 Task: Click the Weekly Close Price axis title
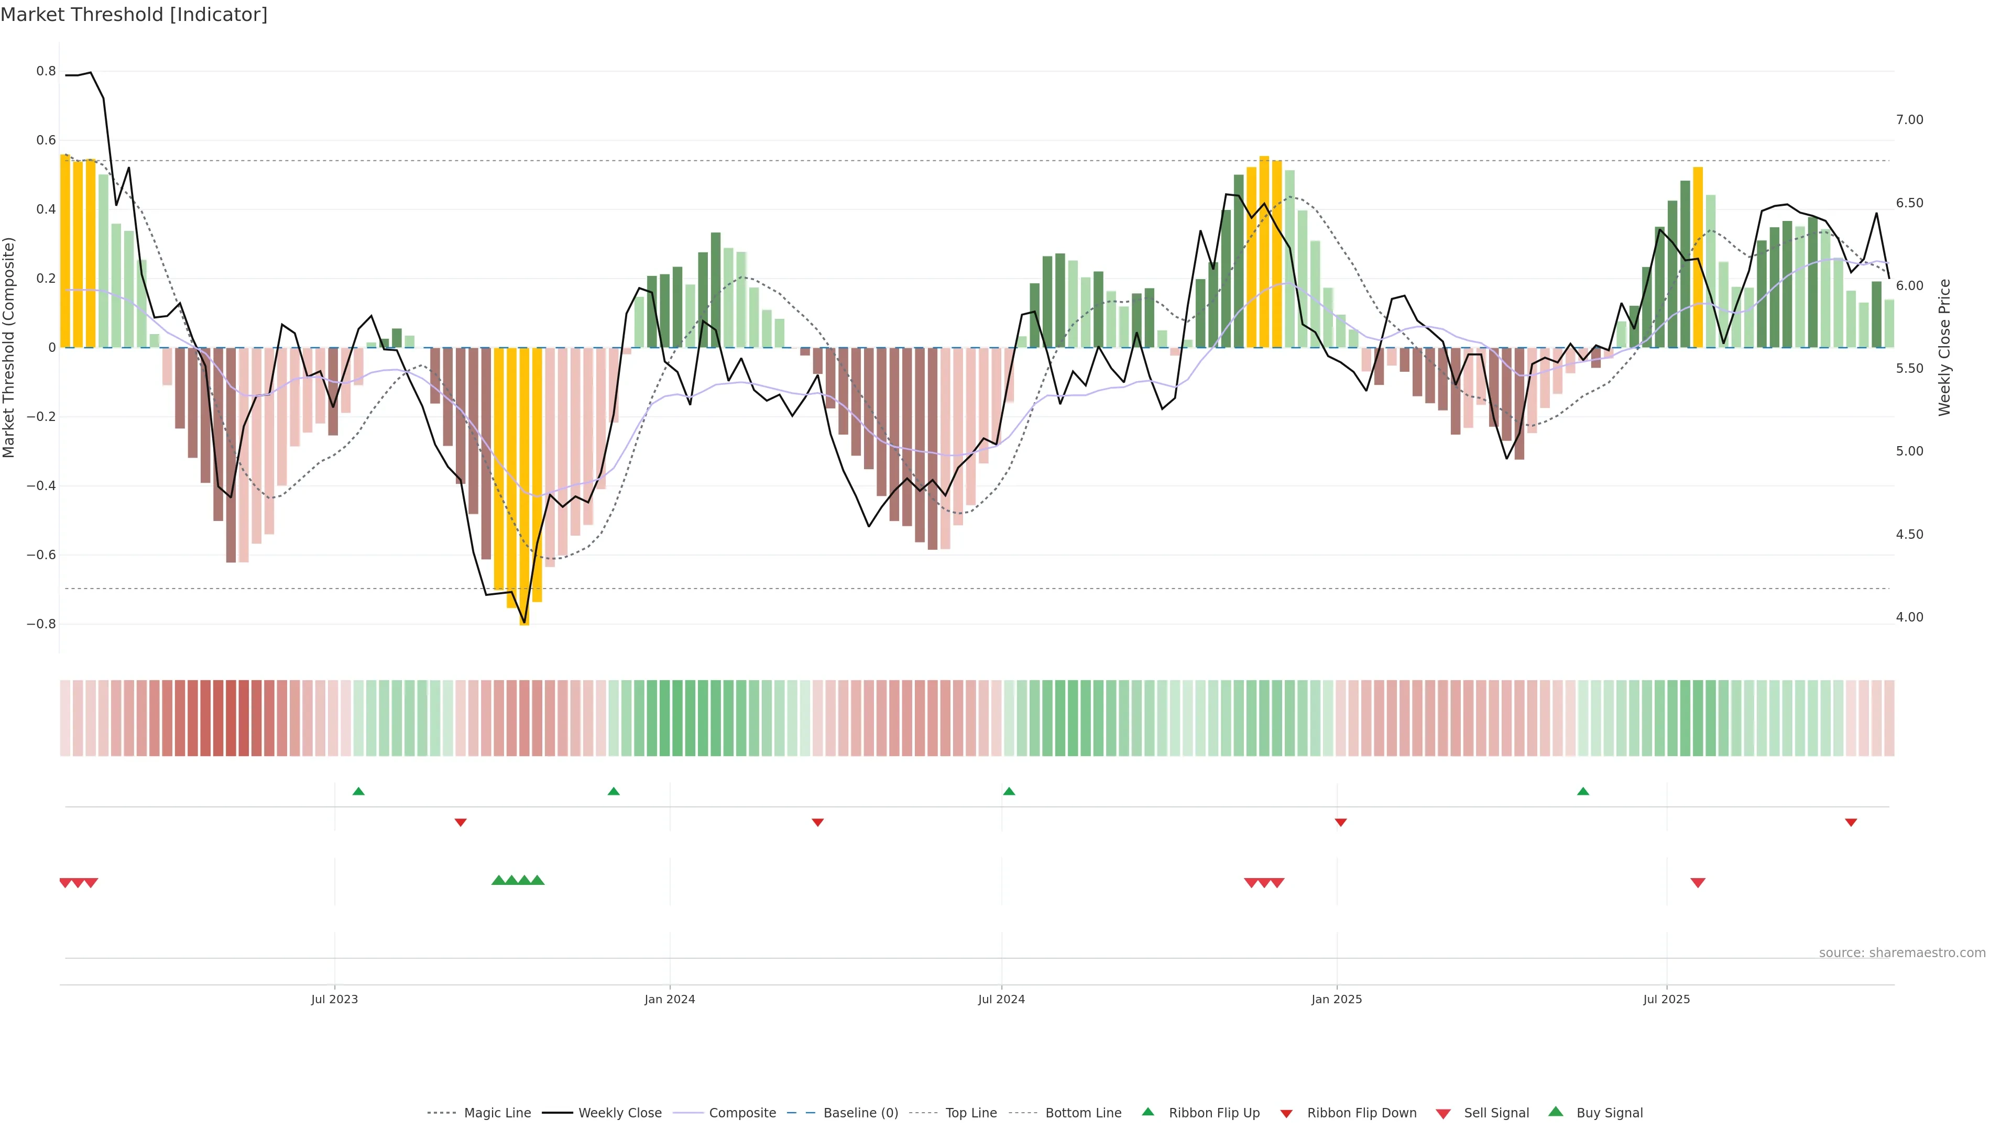tap(1944, 347)
